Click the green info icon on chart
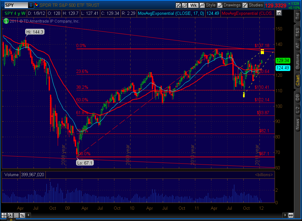Screen dimensions: 302x221 tap(6, 21)
